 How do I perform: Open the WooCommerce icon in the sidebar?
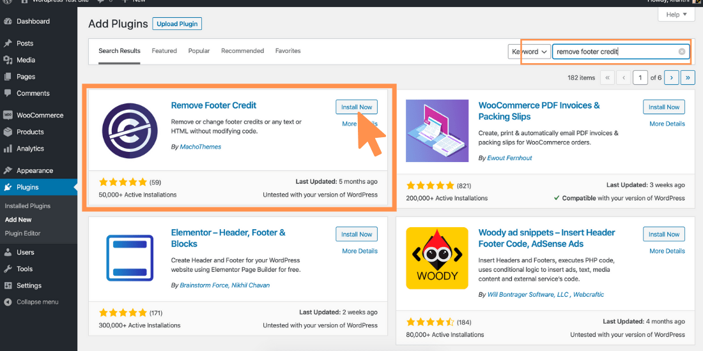coord(8,116)
